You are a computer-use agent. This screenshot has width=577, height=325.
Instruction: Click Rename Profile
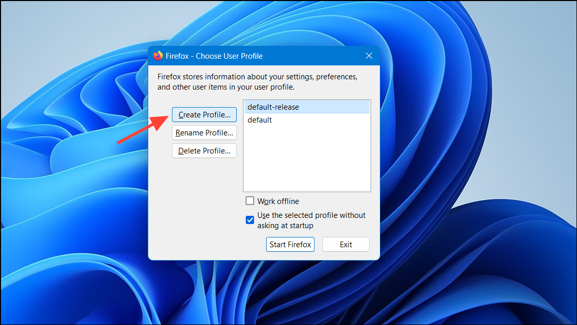[204, 132]
